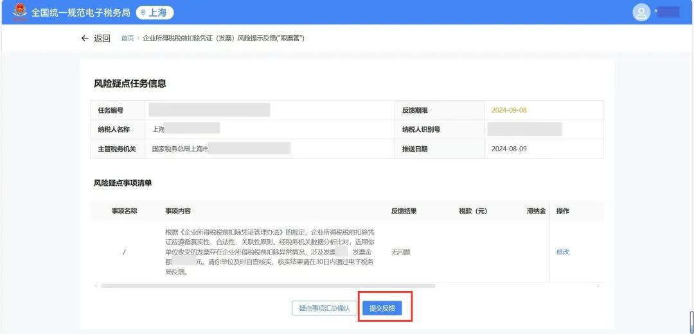Click the tax bureau emblem logo
The width and height of the screenshot is (694, 334).
coord(20,12)
